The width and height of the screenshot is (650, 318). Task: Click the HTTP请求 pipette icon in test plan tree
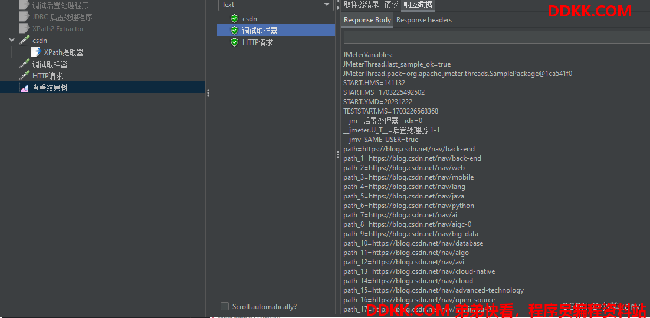click(25, 76)
